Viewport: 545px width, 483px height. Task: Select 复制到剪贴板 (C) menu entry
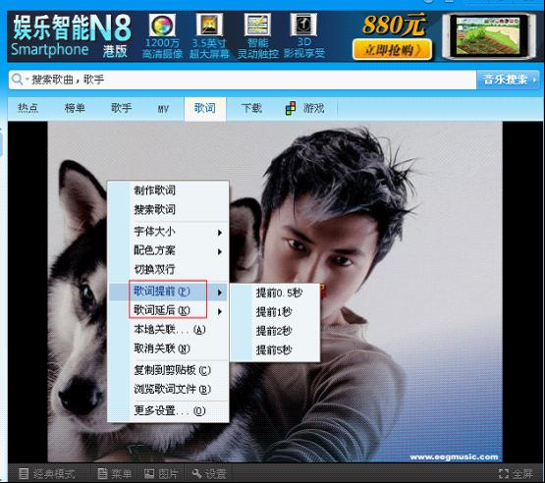(x=168, y=370)
